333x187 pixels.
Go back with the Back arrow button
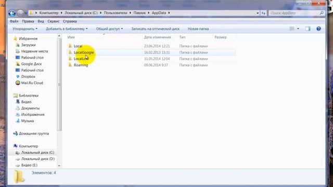pos(12,13)
